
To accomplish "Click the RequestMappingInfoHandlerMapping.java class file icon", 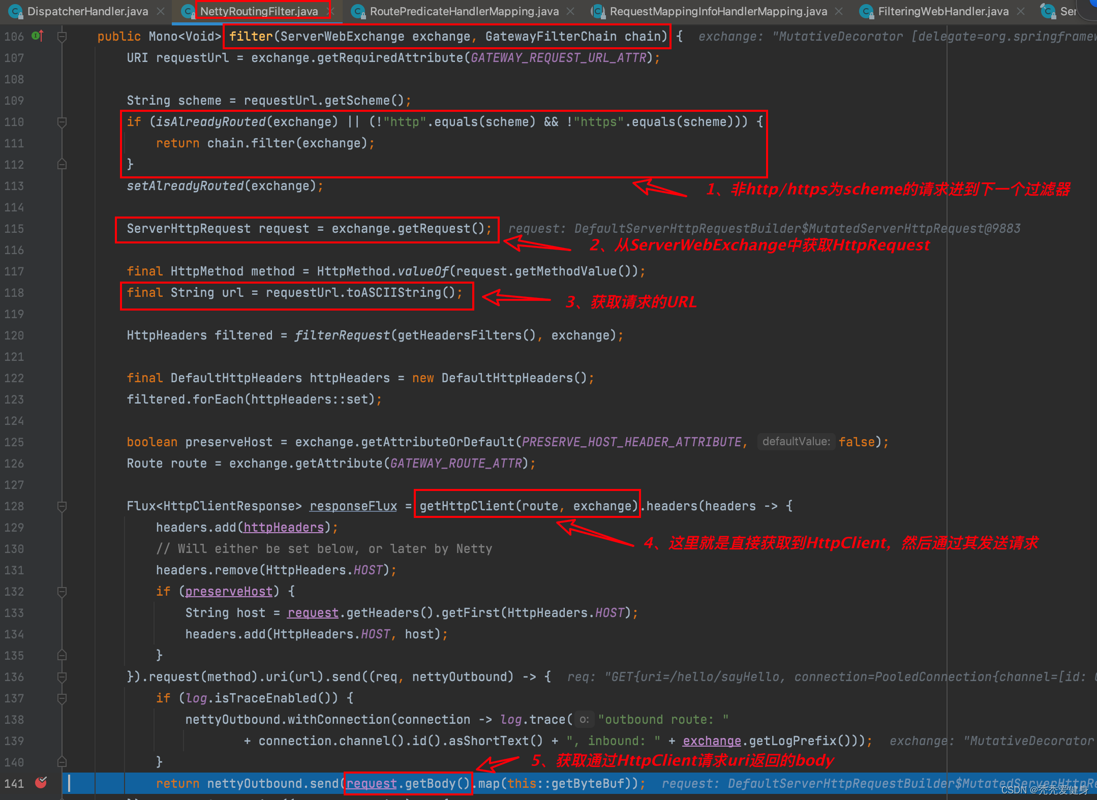I will (x=598, y=11).
